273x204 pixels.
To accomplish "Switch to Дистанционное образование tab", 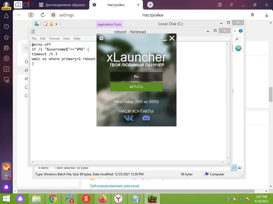I will click(x=62, y=5).
